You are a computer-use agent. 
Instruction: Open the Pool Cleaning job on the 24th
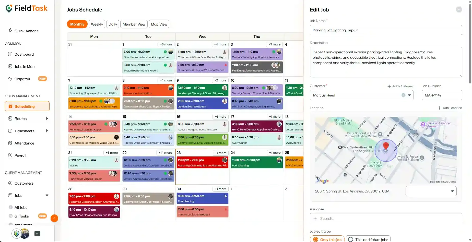257,163
